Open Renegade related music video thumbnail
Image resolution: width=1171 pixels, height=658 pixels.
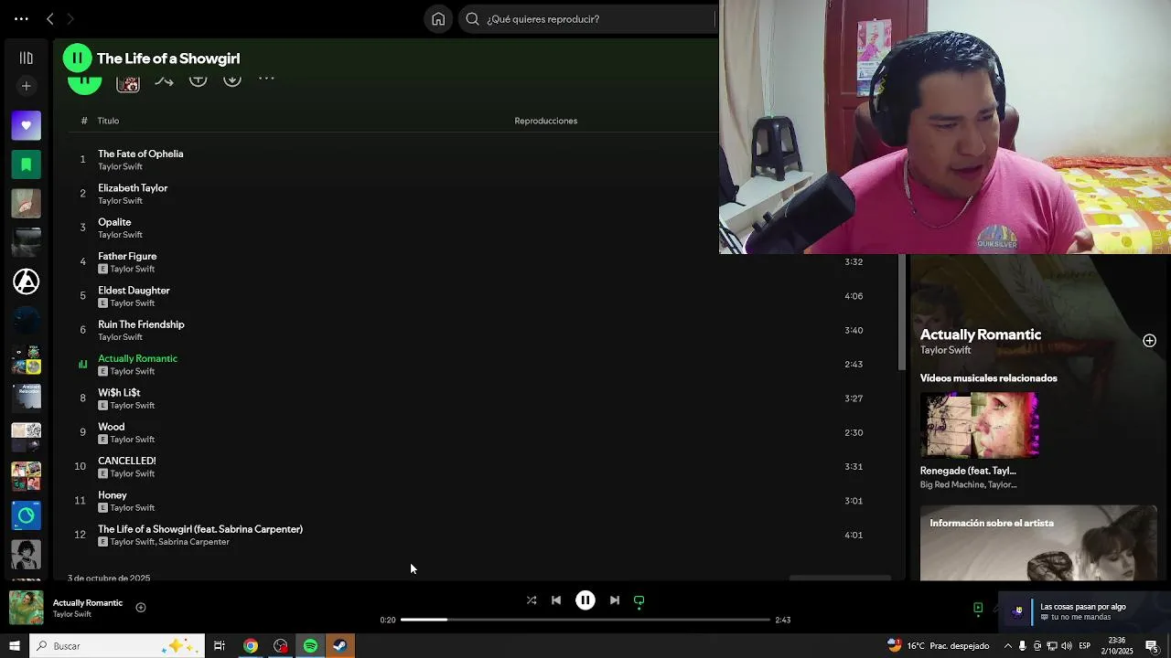980,425
